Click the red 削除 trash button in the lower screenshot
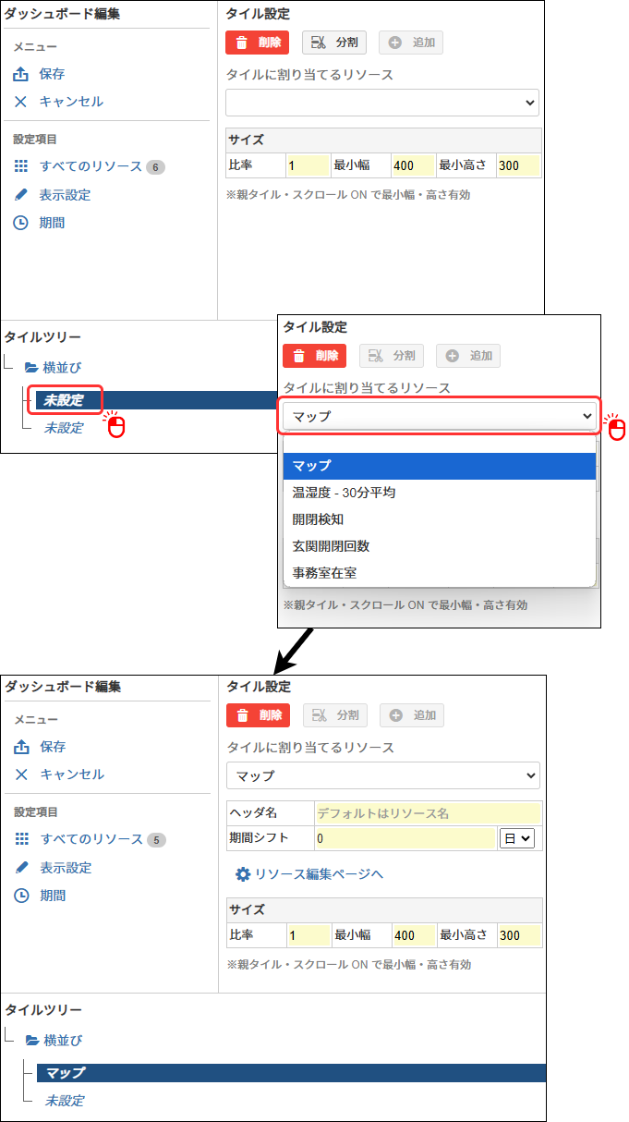629x1122 pixels. pos(258,715)
